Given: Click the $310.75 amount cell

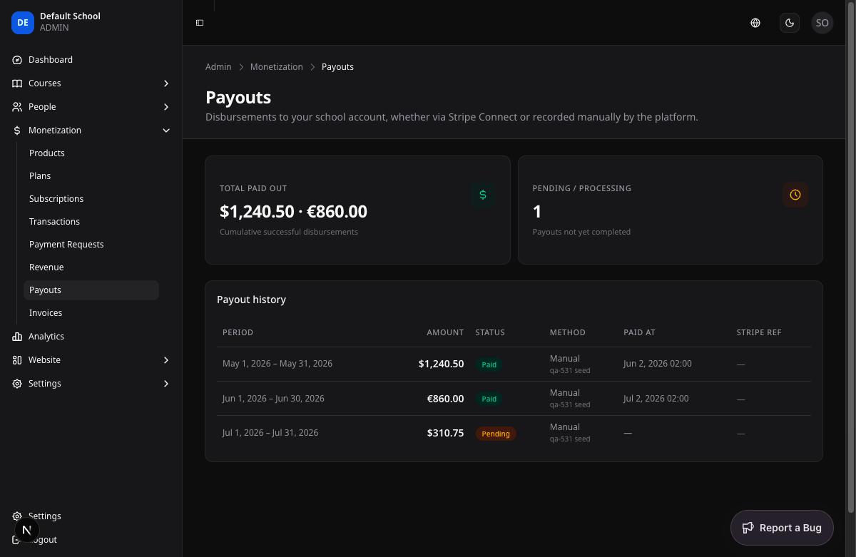Looking at the screenshot, I should tap(445, 433).
